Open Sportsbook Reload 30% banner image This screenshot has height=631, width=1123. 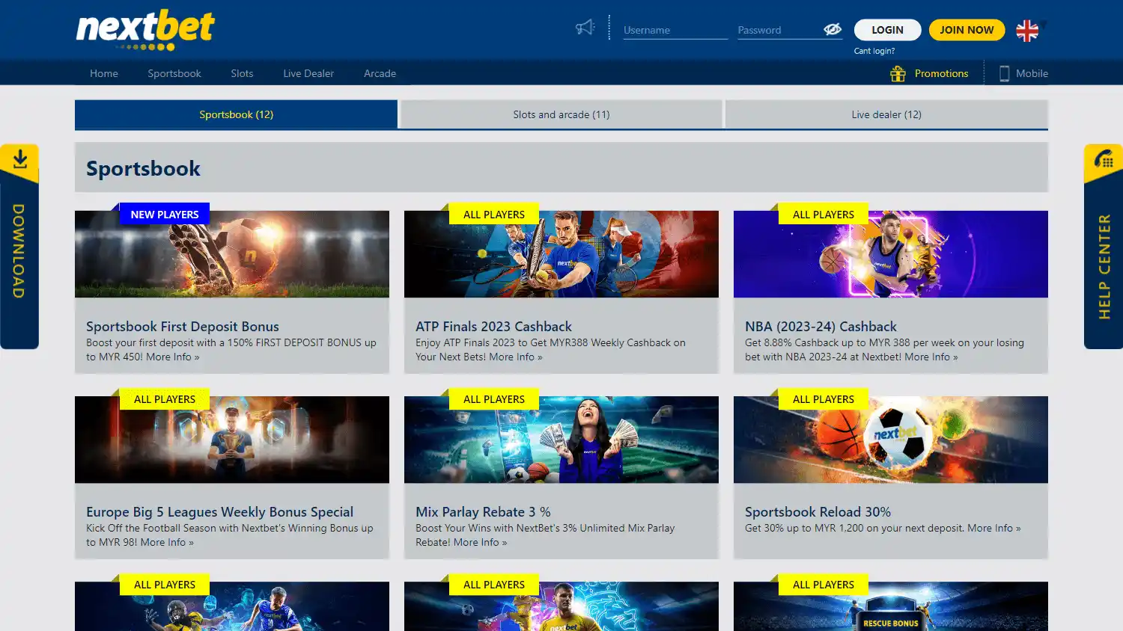[x=891, y=440]
